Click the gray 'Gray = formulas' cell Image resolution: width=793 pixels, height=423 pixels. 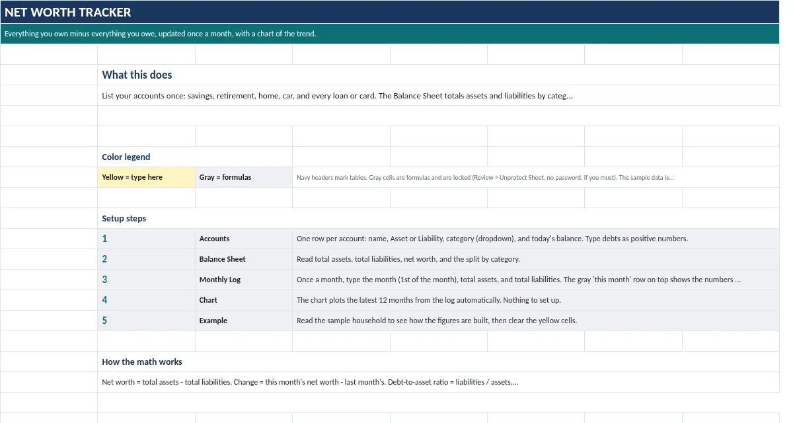tap(244, 177)
